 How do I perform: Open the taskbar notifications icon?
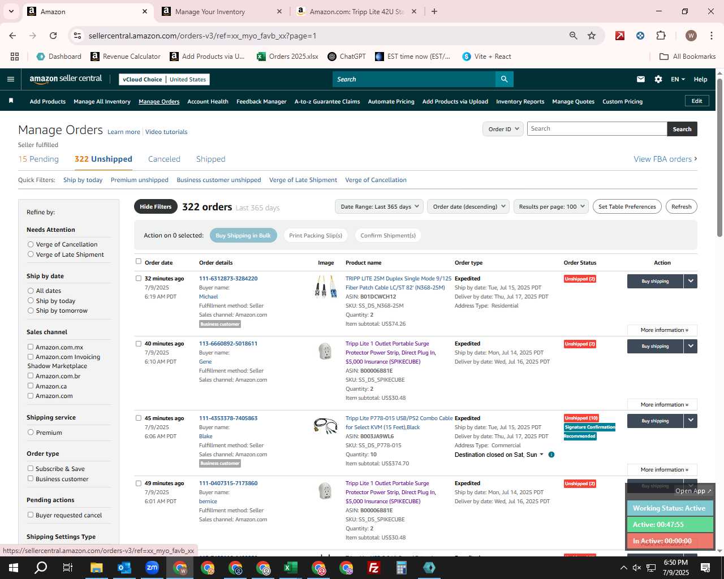(x=705, y=568)
